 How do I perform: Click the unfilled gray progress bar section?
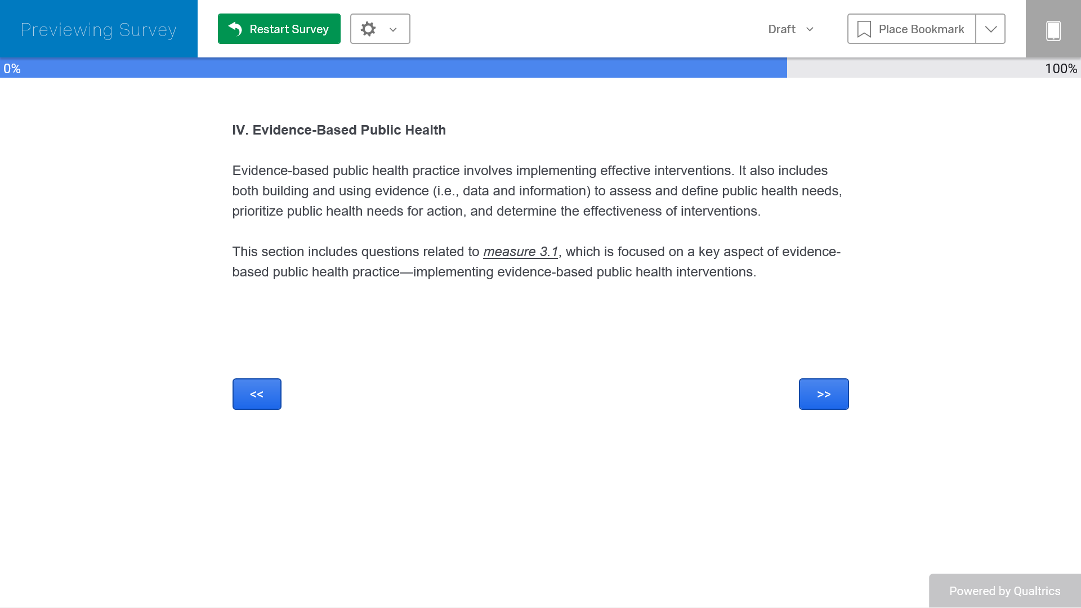coord(912,68)
